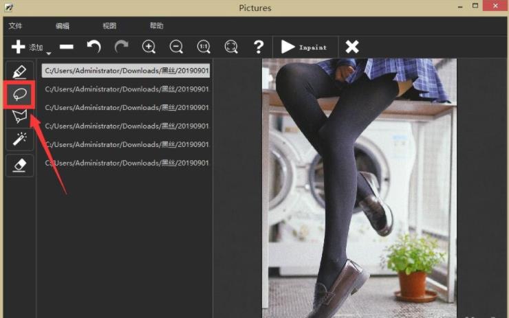Pick the Eraser tool

[19, 165]
